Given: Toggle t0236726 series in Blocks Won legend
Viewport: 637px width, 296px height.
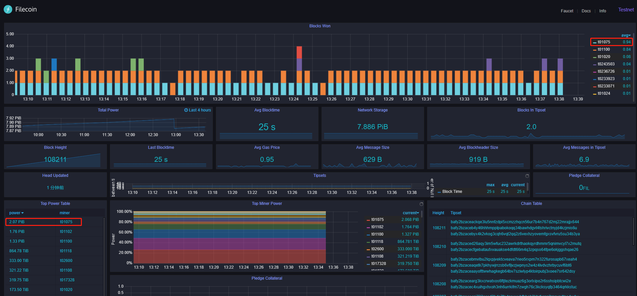Looking at the screenshot, I should [606, 71].
